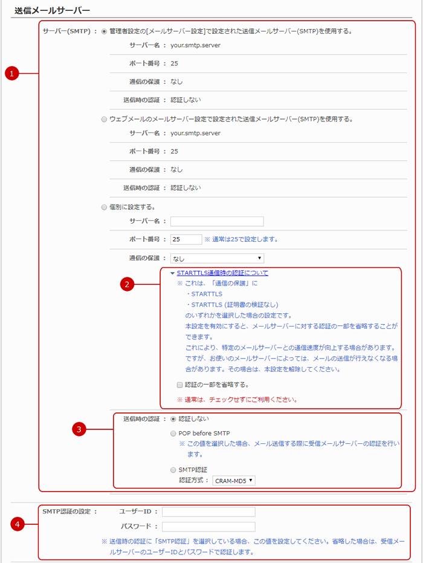
Task: Click the red number 3 annotation badge
Action: pyautogui.click(x=78, y=430)
